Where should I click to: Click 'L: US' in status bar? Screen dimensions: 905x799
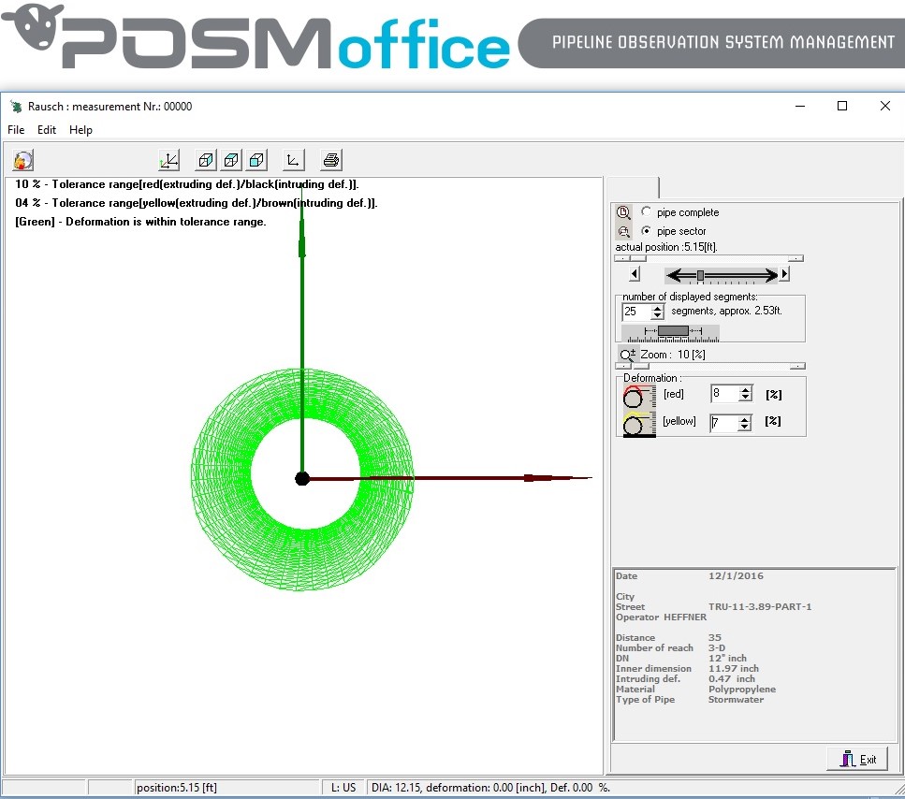pos(343,788)
